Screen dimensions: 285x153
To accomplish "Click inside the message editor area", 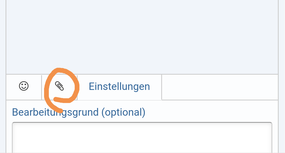I will pos(142,37).
